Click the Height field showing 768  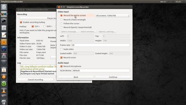pyautogui.click(x=116, y=41)
